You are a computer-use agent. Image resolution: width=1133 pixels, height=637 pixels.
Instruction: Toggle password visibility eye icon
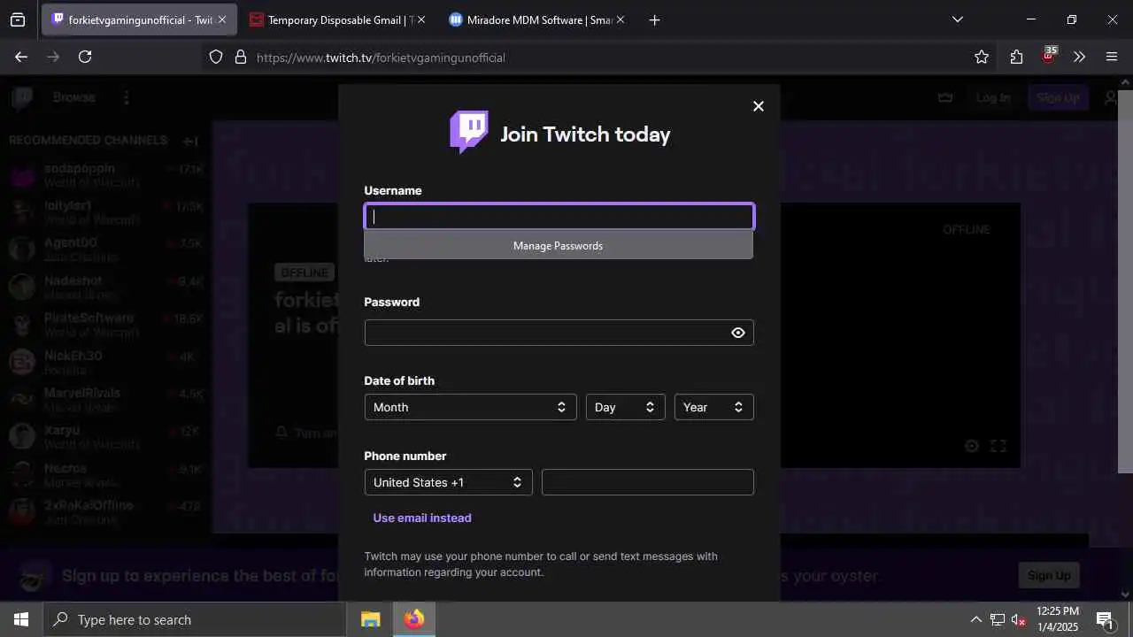tap(737, 333)
